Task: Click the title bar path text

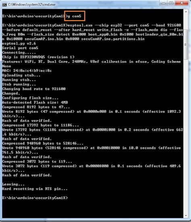Action: click(x=32, y=4)
